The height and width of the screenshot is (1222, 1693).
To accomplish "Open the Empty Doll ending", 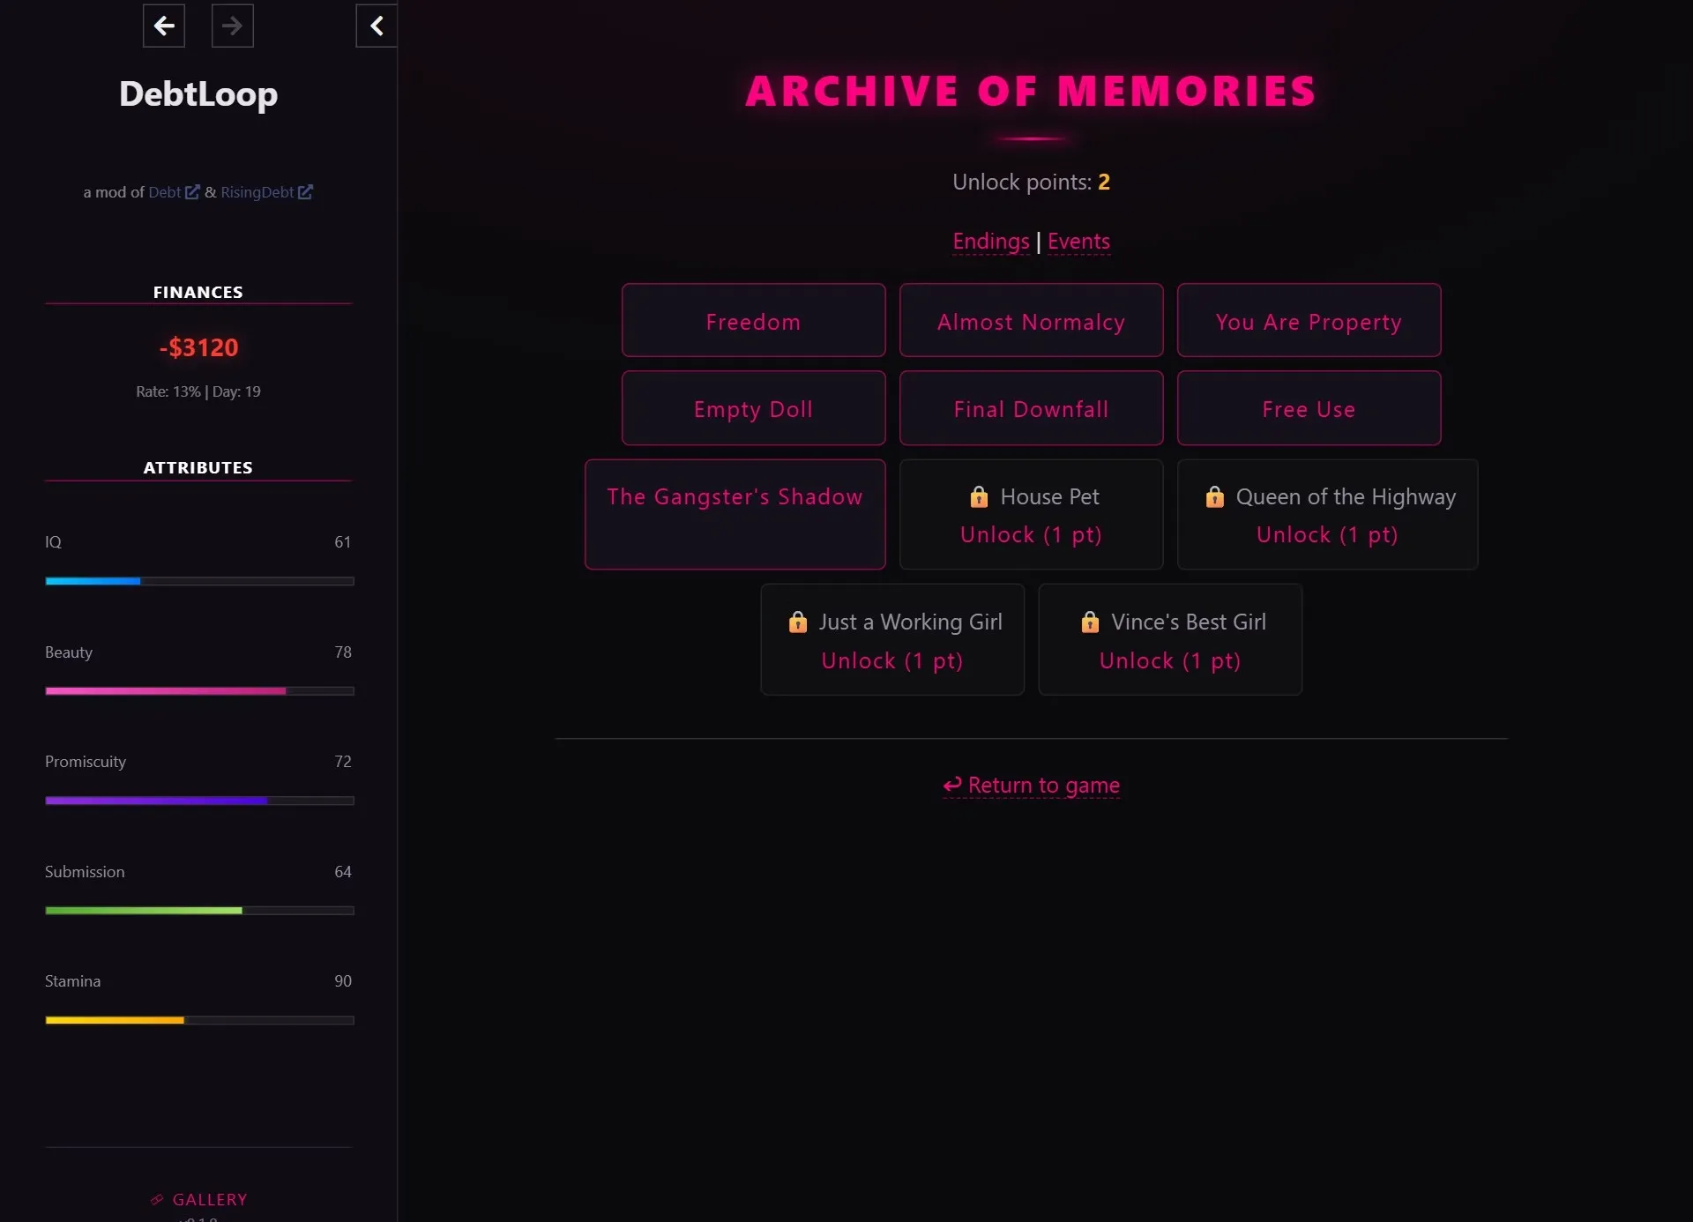I will click(x=753, y=408).
